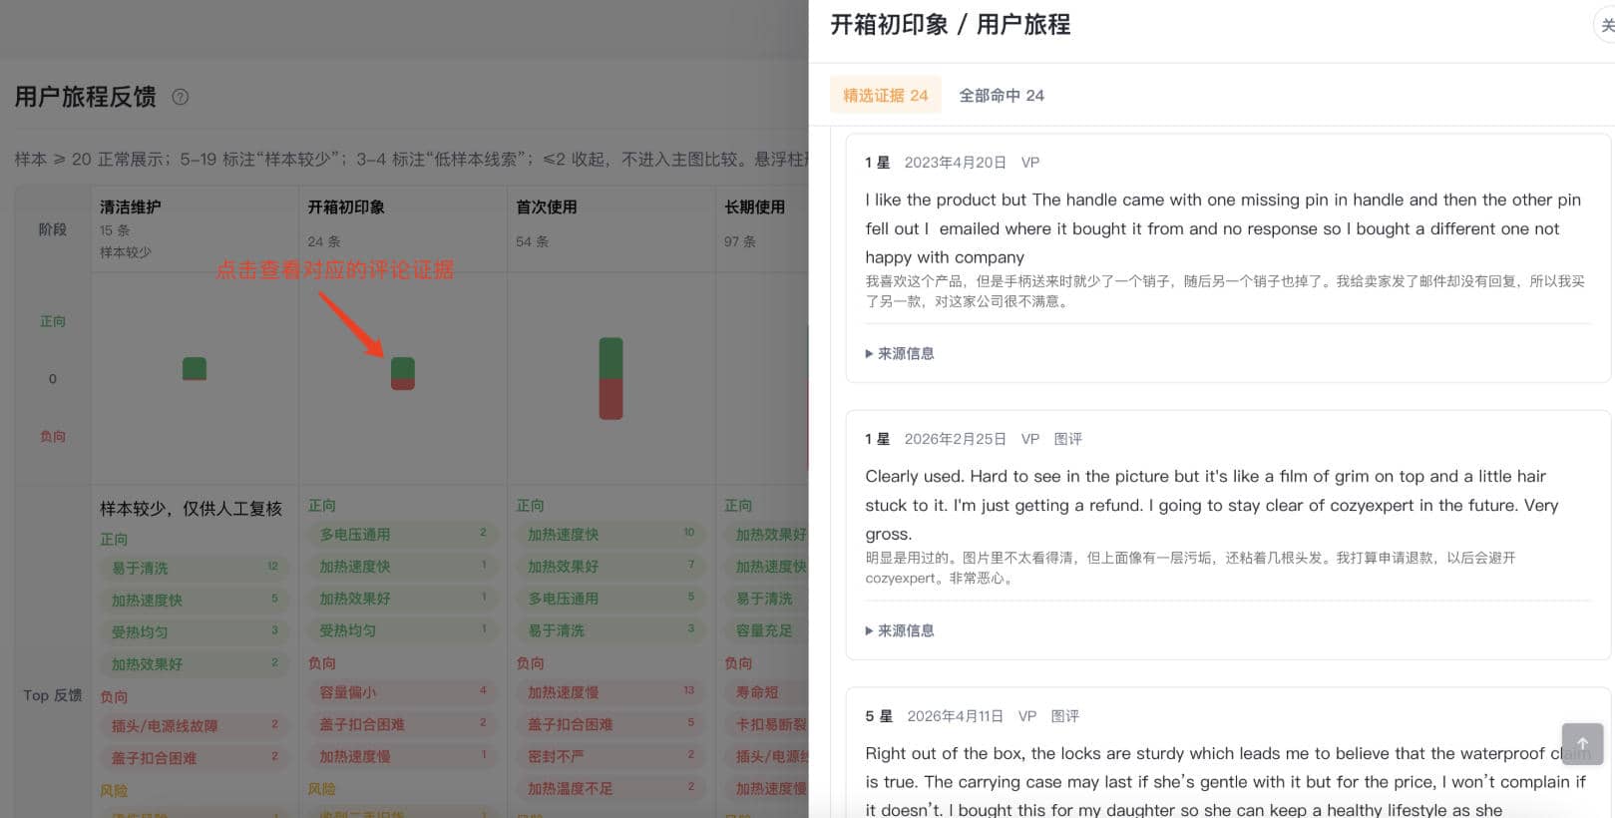This screenshot has height=818, width=1615.
Task: Select the 开箱初印象 sentiment bar in the chart
Action: 403,373
